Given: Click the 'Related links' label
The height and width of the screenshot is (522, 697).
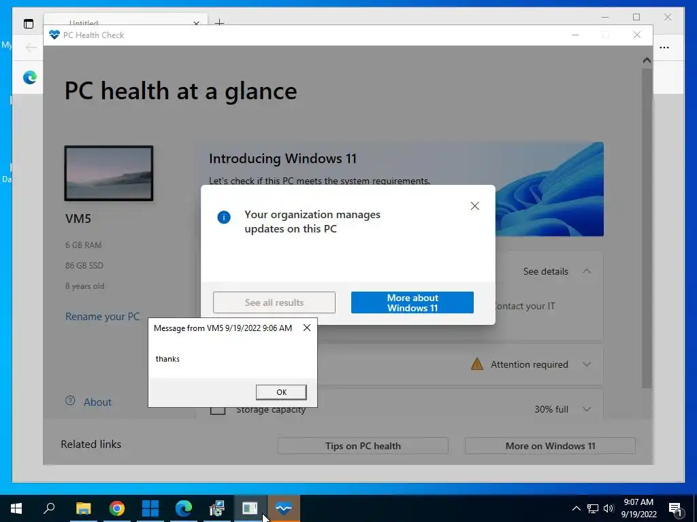Looking at the screenshot, I should pyautogui.click(x=91, y=445).
